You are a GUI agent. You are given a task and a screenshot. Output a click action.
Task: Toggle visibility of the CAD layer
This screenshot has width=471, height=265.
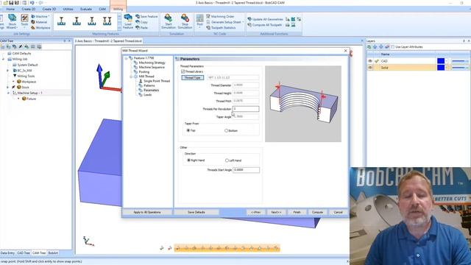point(370,61)
